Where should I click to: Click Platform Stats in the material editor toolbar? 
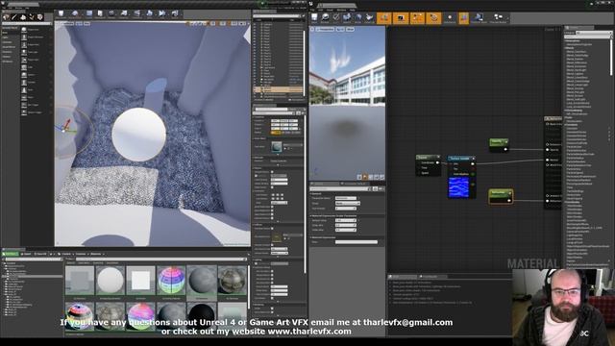click(x=479, y=18)
